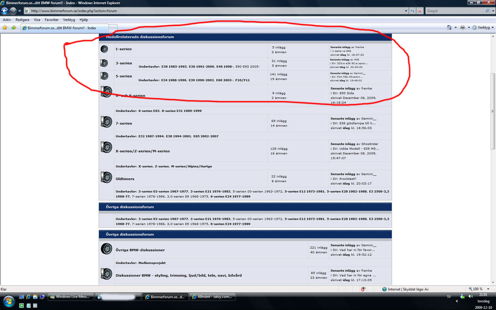Open the Visa menu

click(x=37, y=19)
